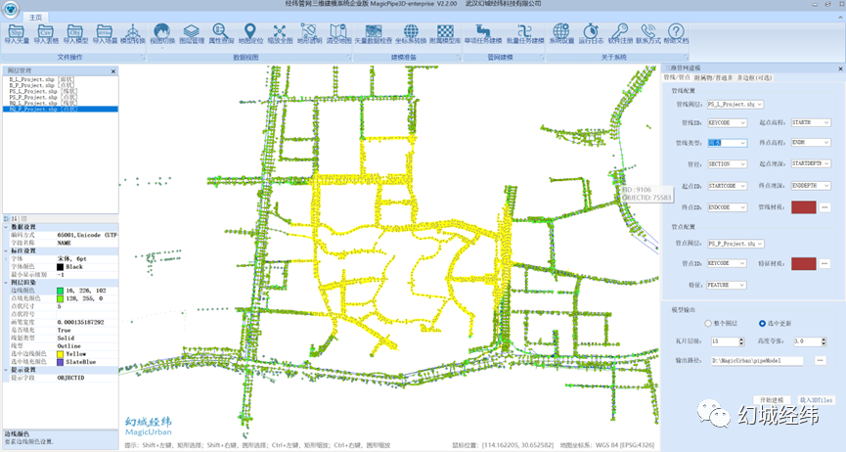Switch to the 井边框(可选) tab
The image size is (846, 452).
(x=755, y=77)
